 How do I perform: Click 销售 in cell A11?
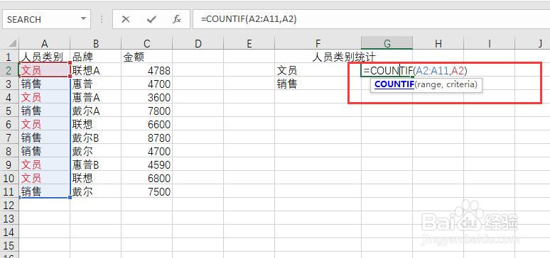tap(44, 191)
